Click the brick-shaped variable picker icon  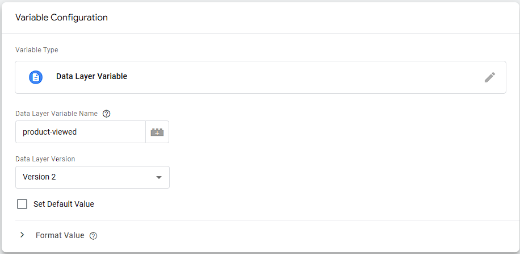157,132
